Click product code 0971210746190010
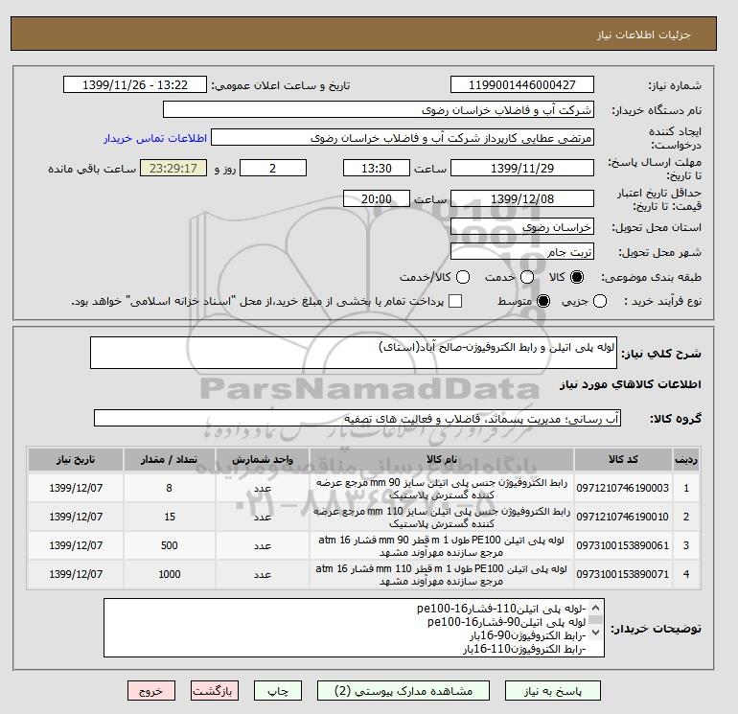738x714 pixels. 623,517
